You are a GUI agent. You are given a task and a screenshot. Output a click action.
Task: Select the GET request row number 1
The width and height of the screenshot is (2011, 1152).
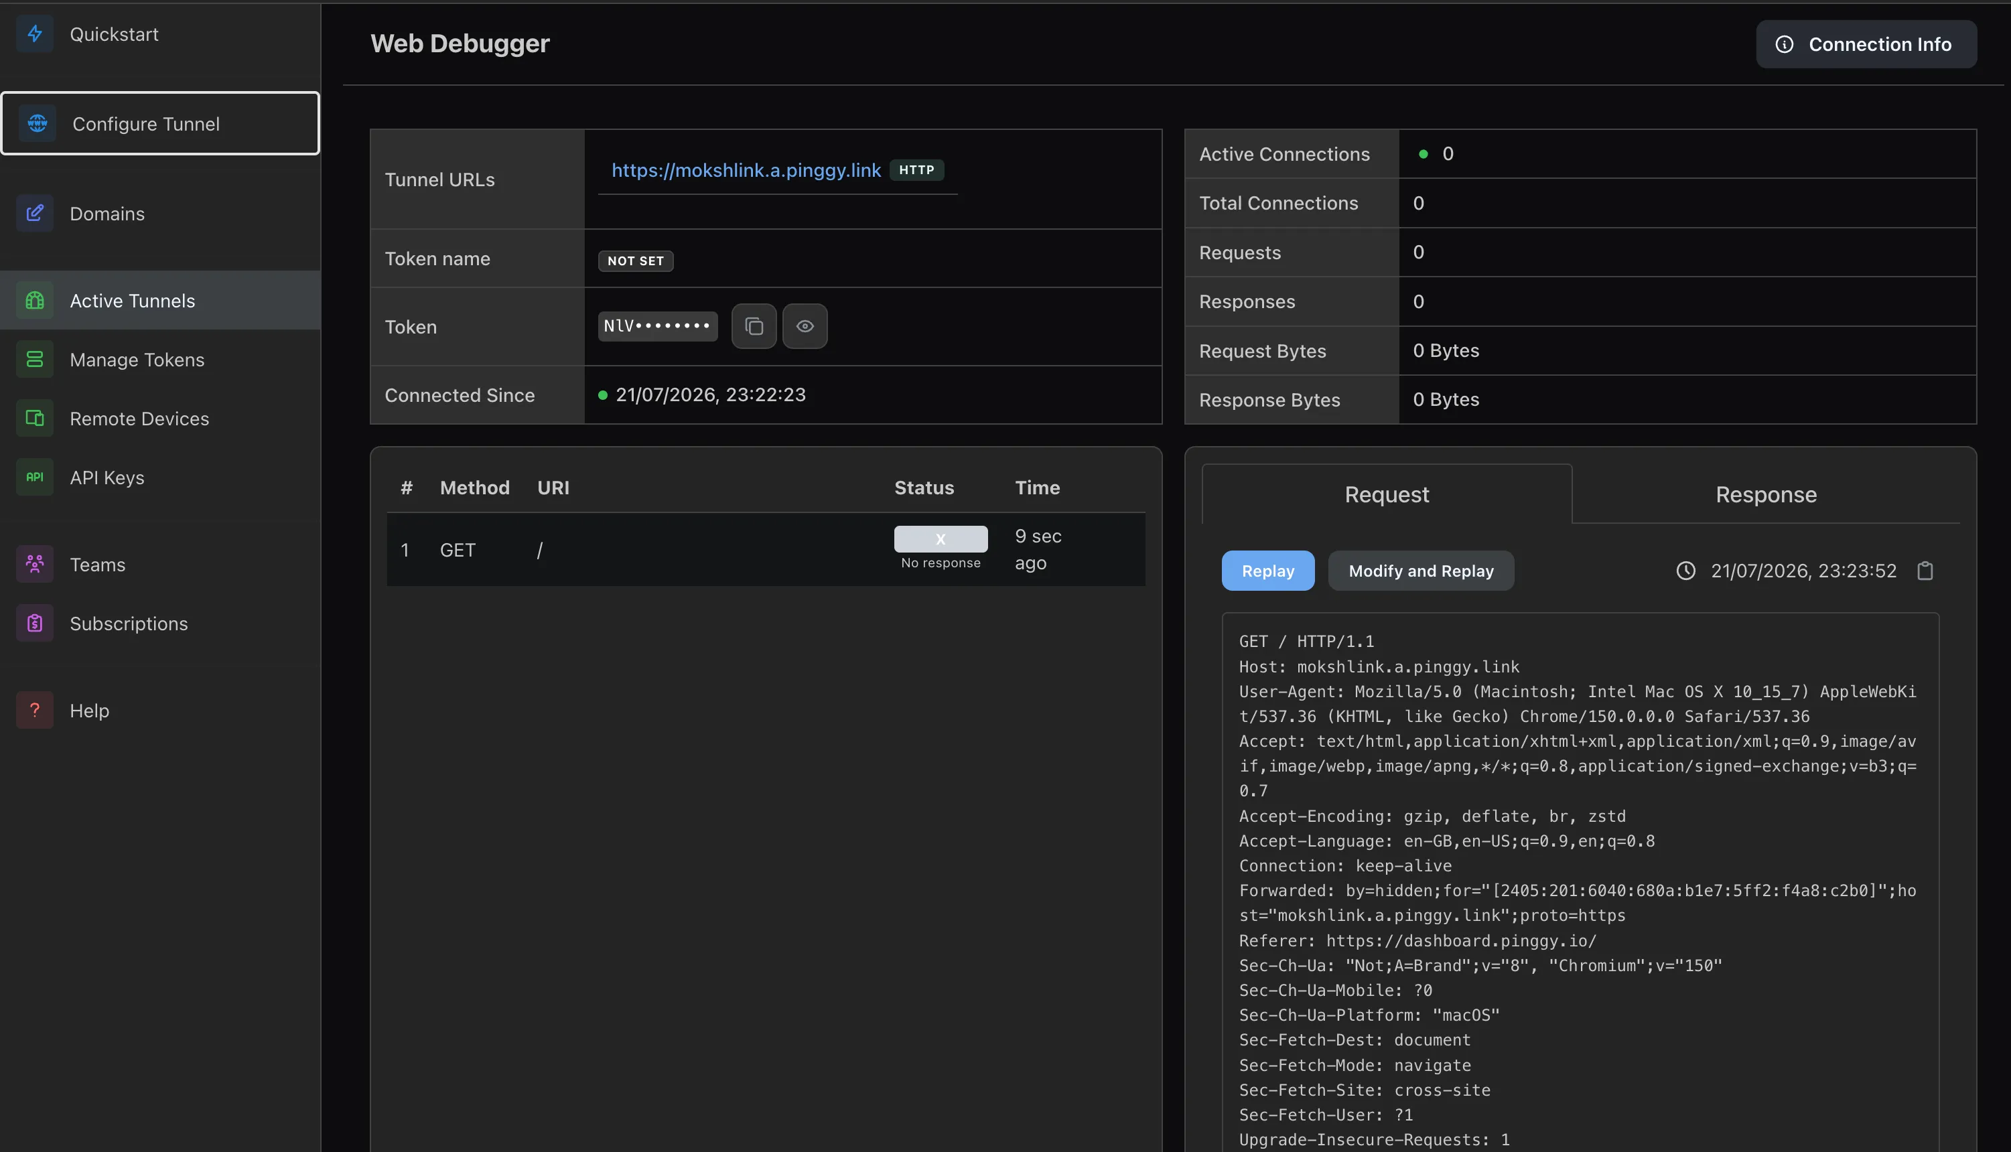click(x=765, y=550)
